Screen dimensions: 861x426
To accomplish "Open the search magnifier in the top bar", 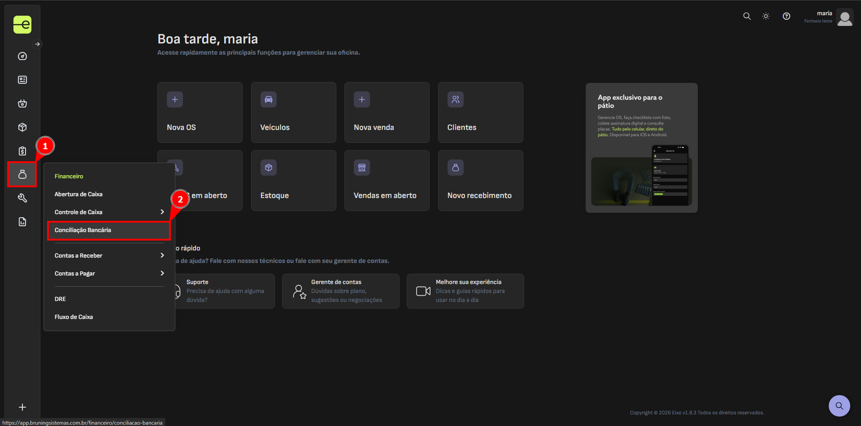I will point(747,16).
